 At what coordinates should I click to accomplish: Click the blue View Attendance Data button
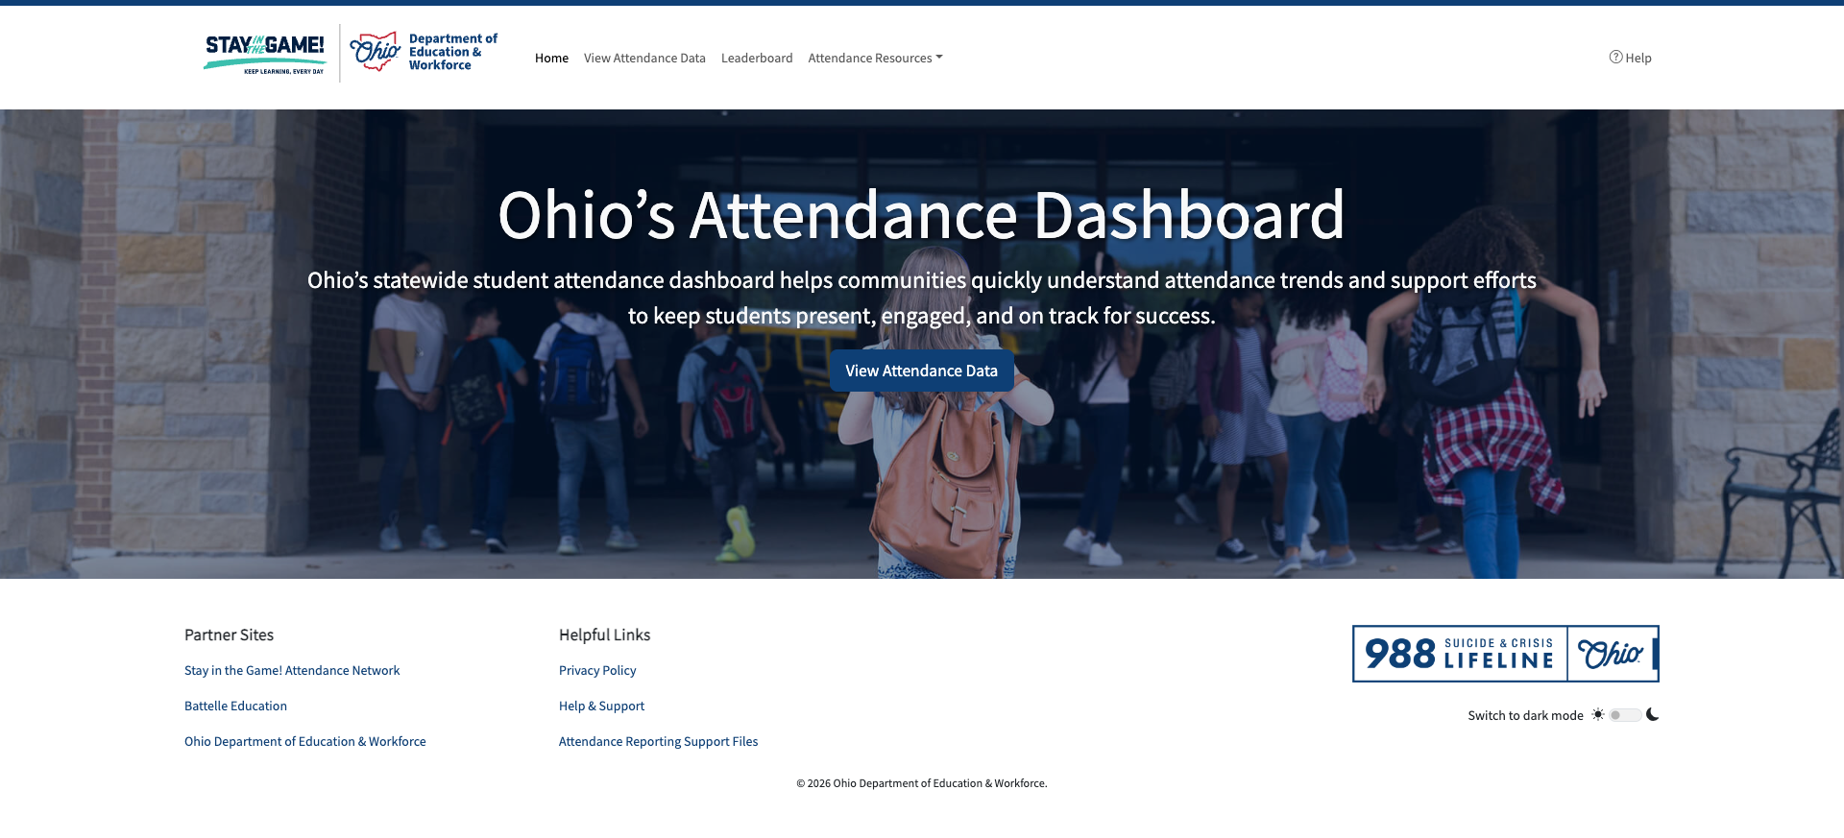point(921,371)
